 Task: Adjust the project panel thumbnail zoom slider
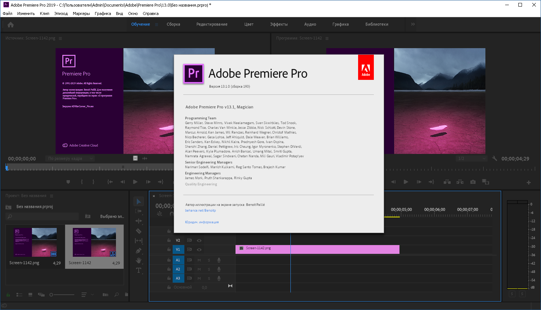52,295
